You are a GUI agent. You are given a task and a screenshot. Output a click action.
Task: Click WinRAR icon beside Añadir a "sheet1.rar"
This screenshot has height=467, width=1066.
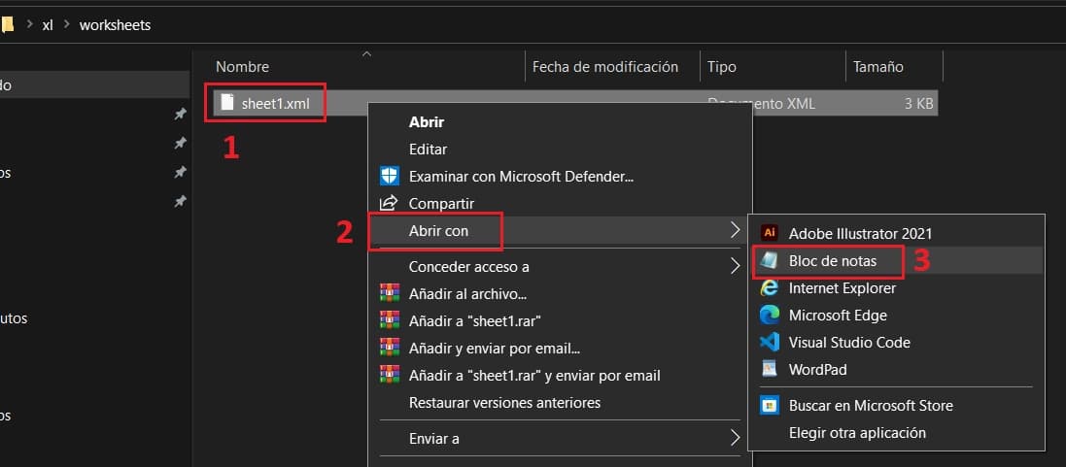point(390,320)
